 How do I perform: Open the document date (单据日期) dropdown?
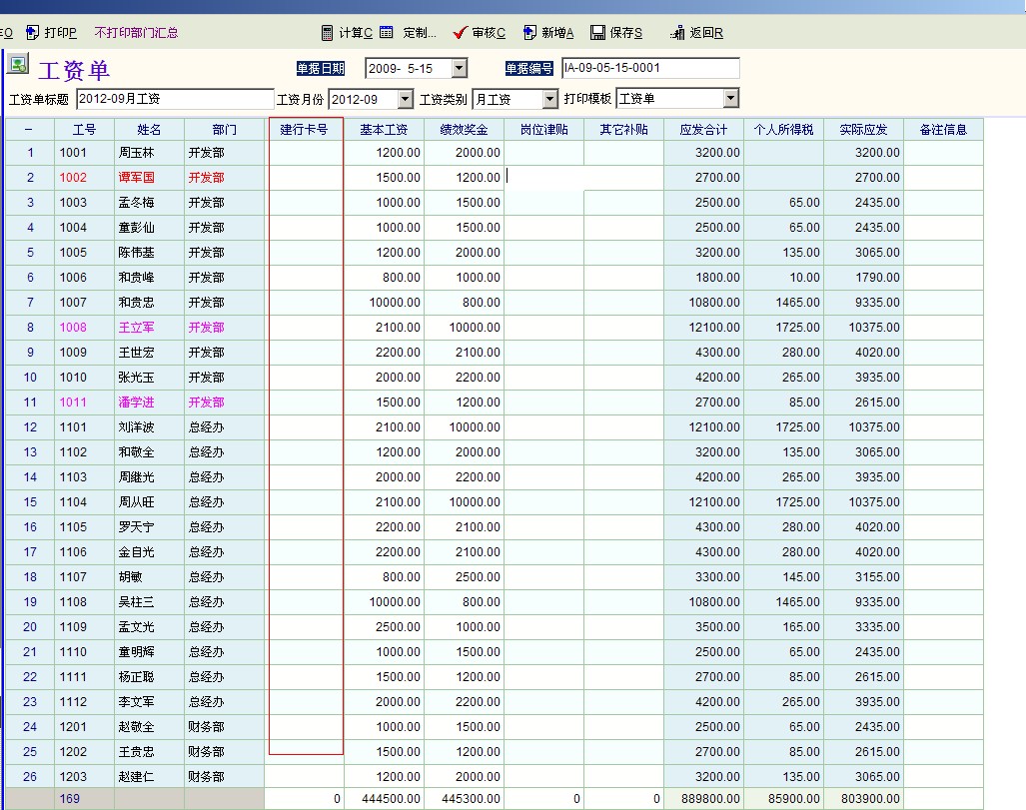(x=459, y=69)
